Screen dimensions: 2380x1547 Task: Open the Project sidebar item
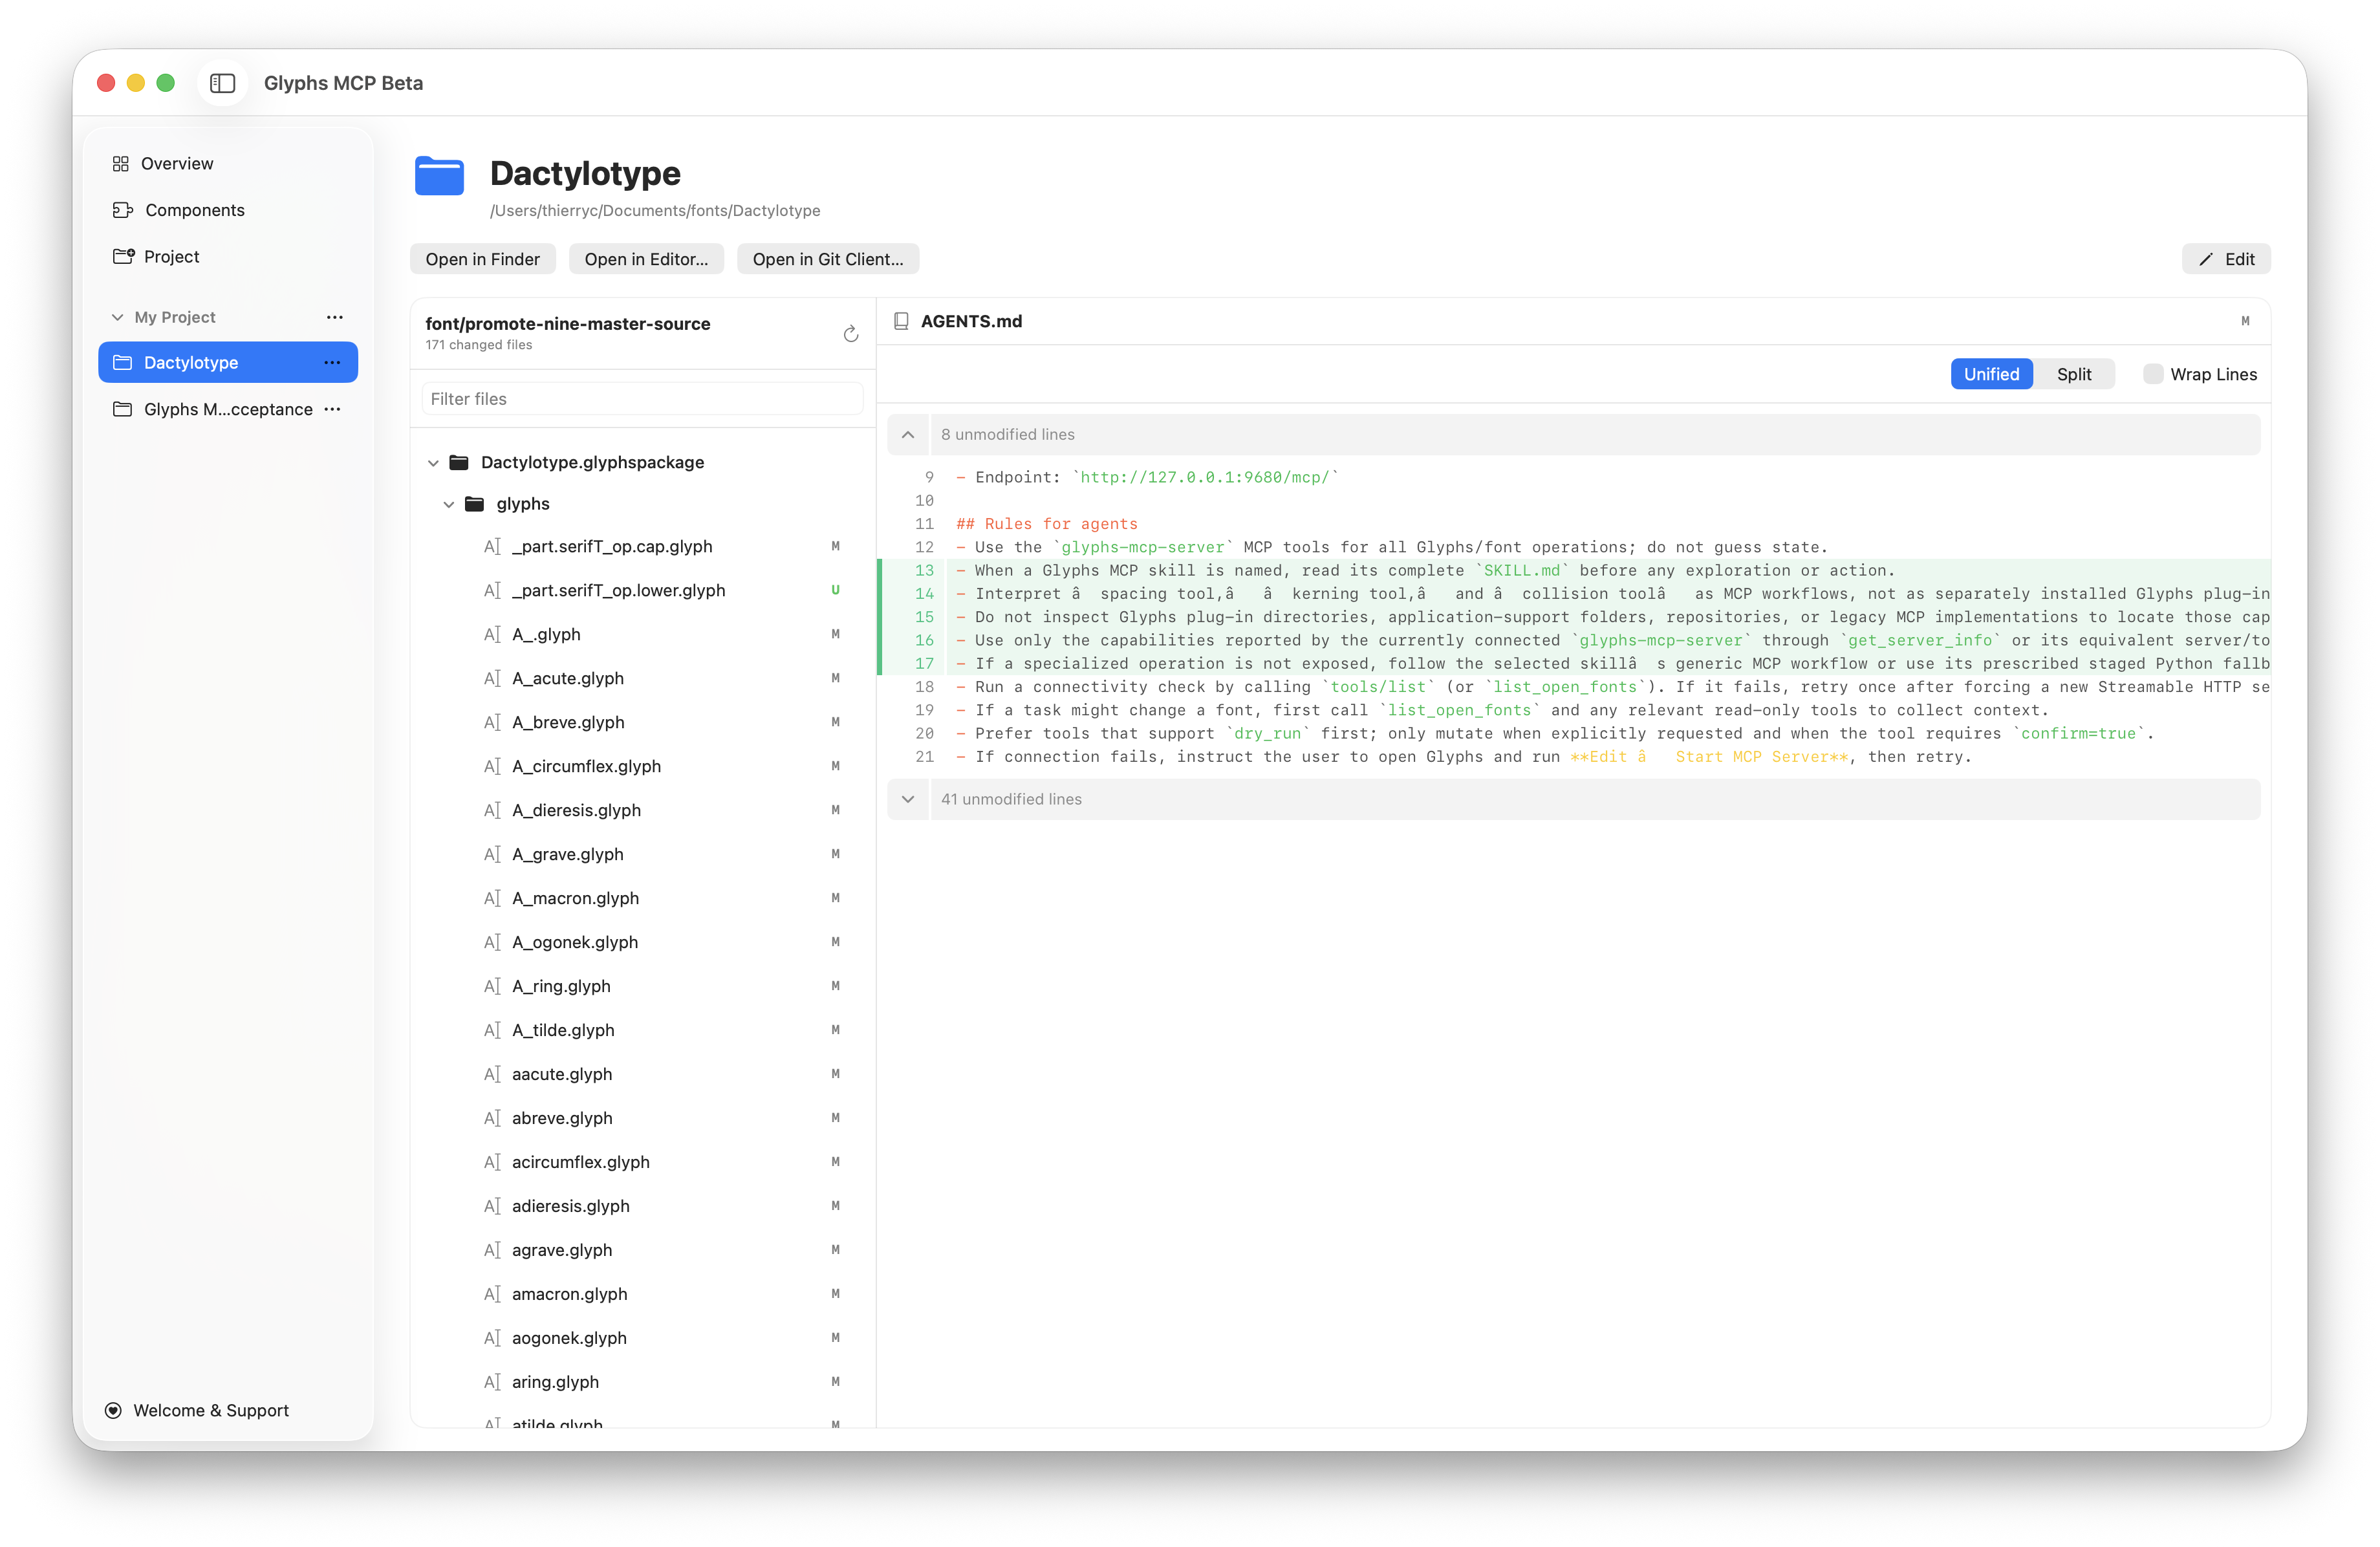pos(228,256)
